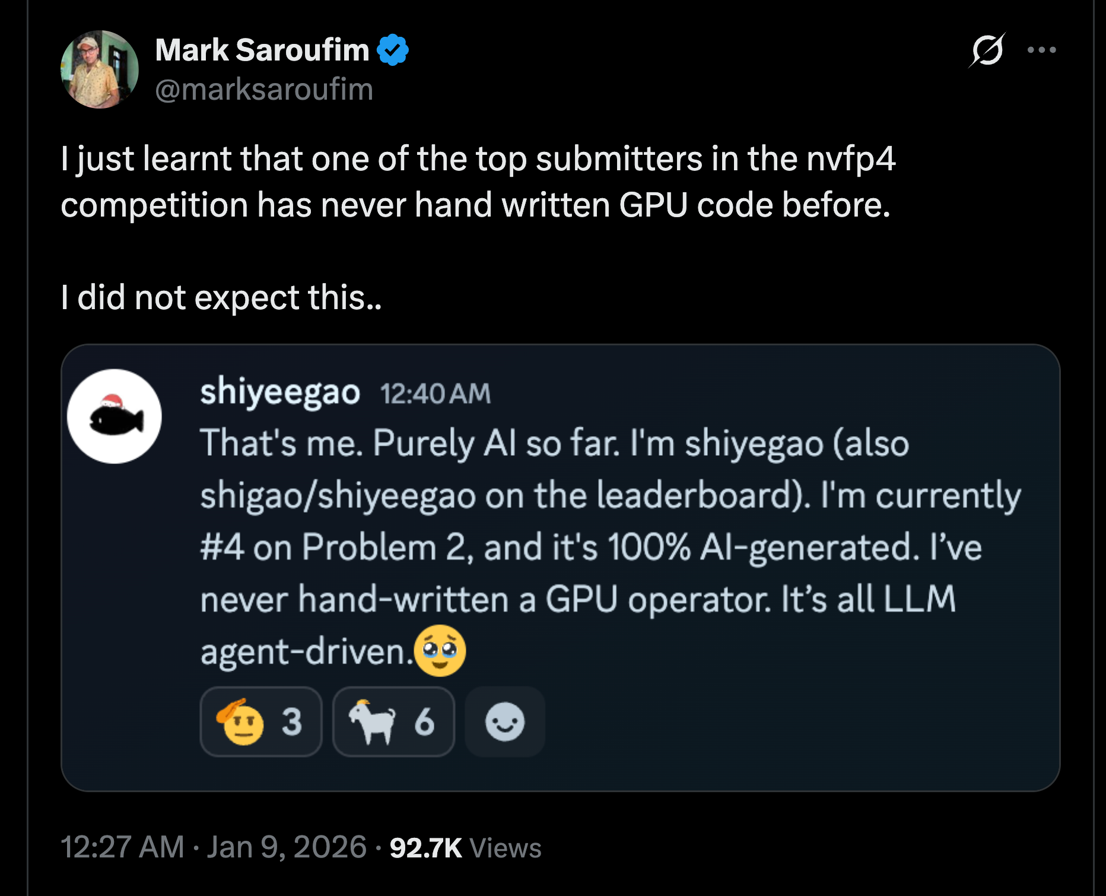This screenshot has height=896, width=1106.
Task: Click shiyeegao's black fish avatar
Action: point(115,416)
